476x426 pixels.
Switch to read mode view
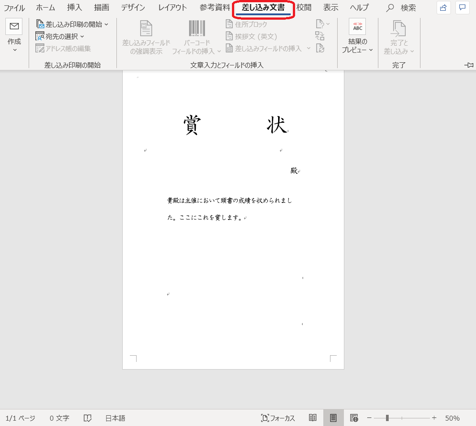pyautogui.click(x=313, y=418)
